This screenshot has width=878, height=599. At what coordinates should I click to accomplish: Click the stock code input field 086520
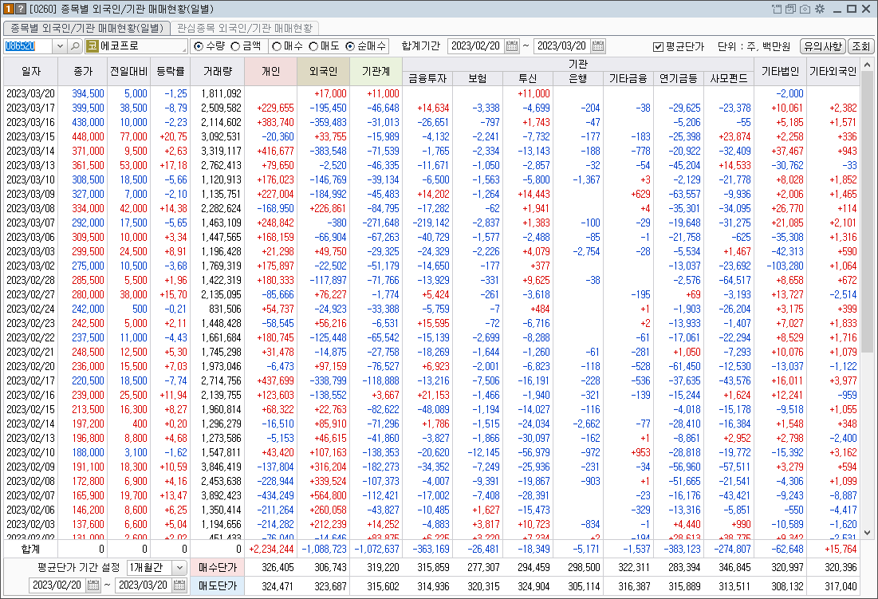click(x=29, y=46)
